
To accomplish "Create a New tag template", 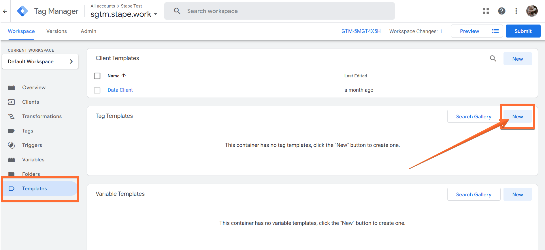I will (518, 116).
